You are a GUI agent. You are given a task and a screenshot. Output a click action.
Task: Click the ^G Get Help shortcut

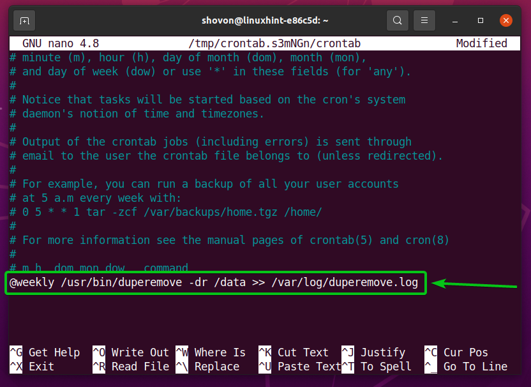click(x=45, y=353)
